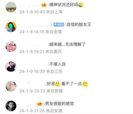Click timestamp 24-1-9 19:21 来自重庆
Image resolution: width=133 pixels, height=114 pixels.
(41, 51)
